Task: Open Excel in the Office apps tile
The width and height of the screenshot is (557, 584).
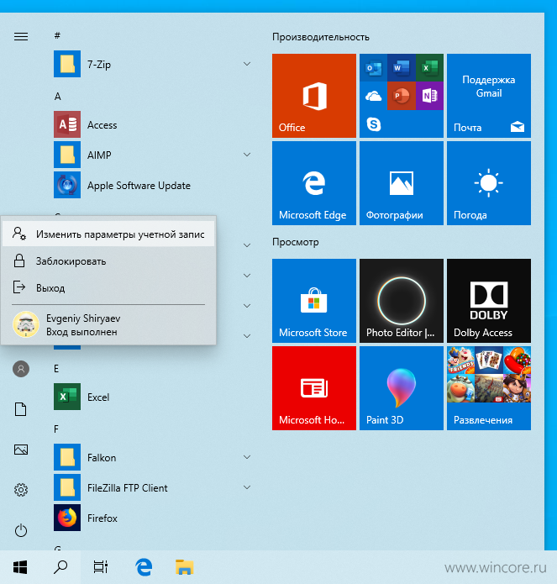Action: pyautogui.click(x=429, y=68)
